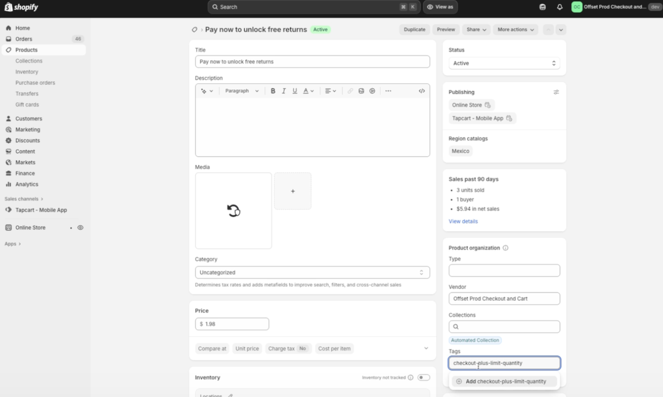Open the manage publishing settings icon
Viewport: 663px width, 397px height.
click(x=556, y=92)
